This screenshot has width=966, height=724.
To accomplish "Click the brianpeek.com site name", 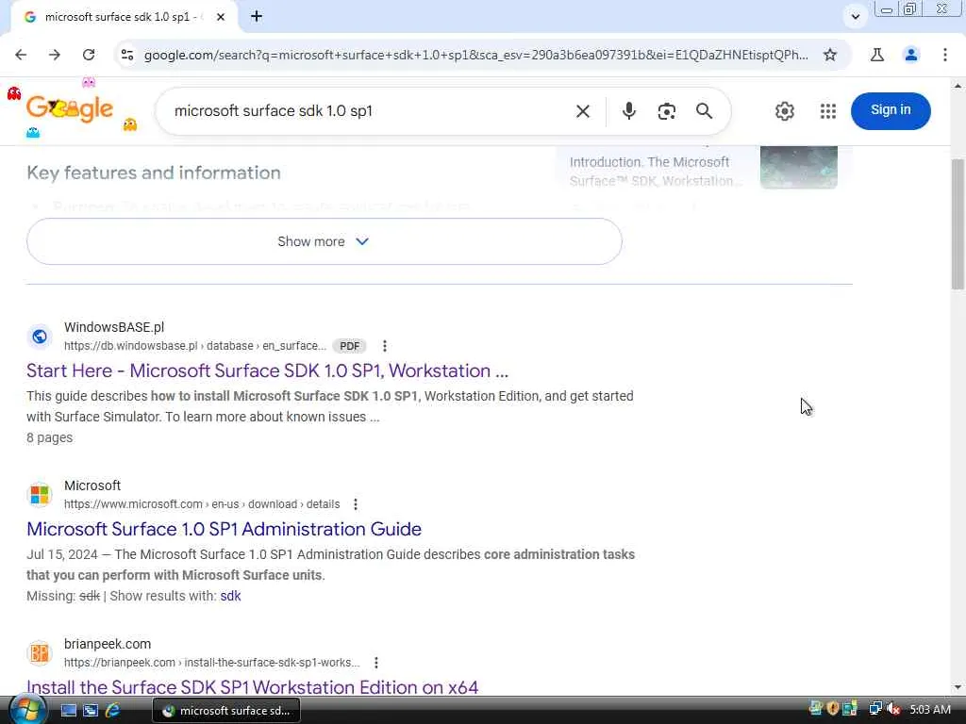I will (x=108, y=644).
